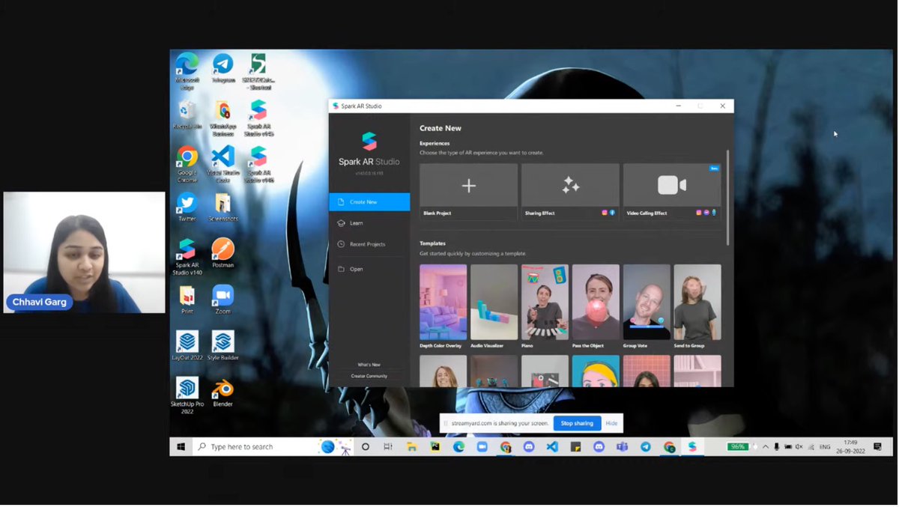This screenshot has width=899, height=507.
Task: Select Visual Studio Code desktop icon
Action: pos(223,164)
